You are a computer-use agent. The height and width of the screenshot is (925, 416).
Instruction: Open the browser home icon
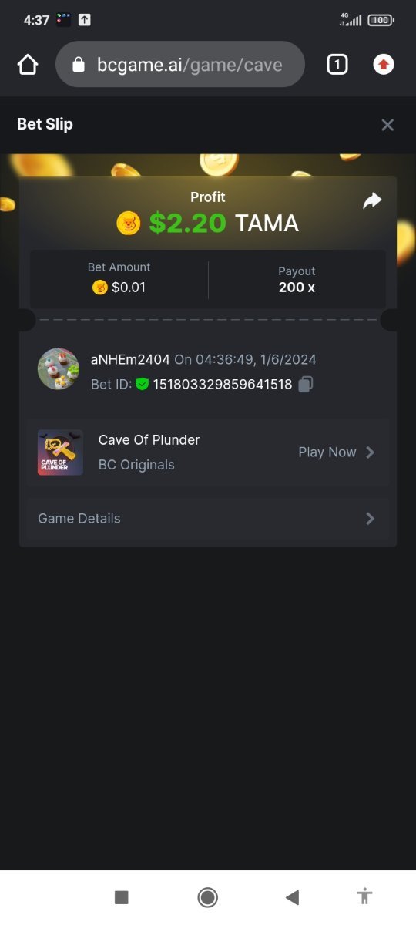pyautogui.click(x=28, y=65)
